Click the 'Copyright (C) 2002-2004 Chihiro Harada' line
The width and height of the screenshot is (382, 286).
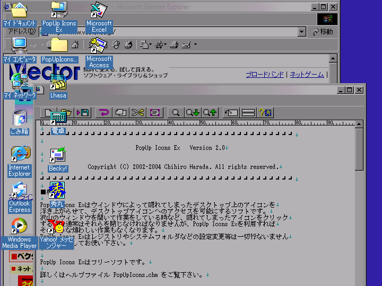pos(183,167)
